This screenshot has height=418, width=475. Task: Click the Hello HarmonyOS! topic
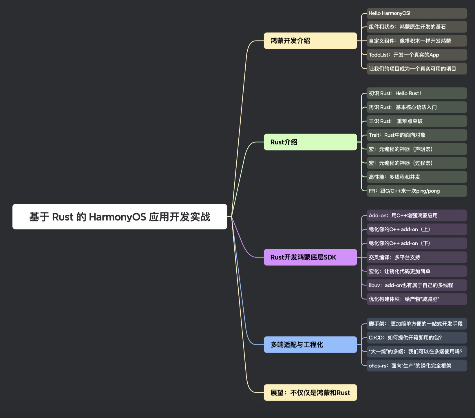417,13
